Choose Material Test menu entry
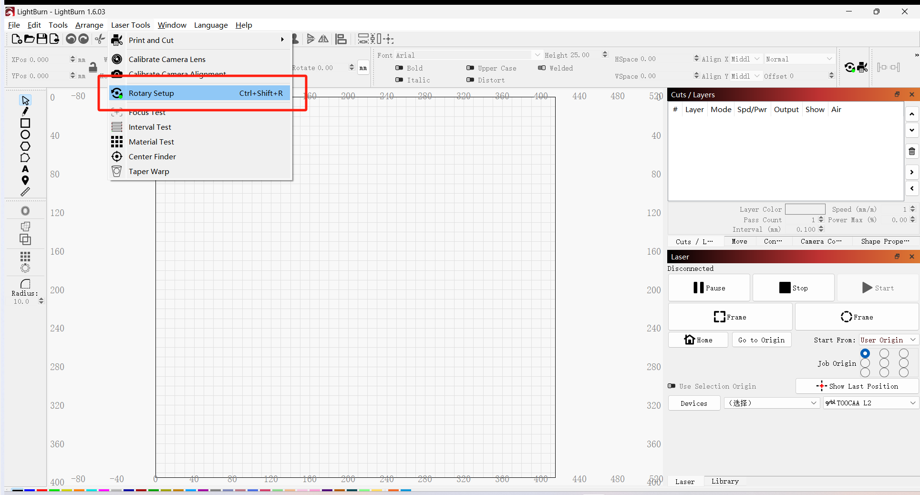The image size is (920, 495). 200,142
